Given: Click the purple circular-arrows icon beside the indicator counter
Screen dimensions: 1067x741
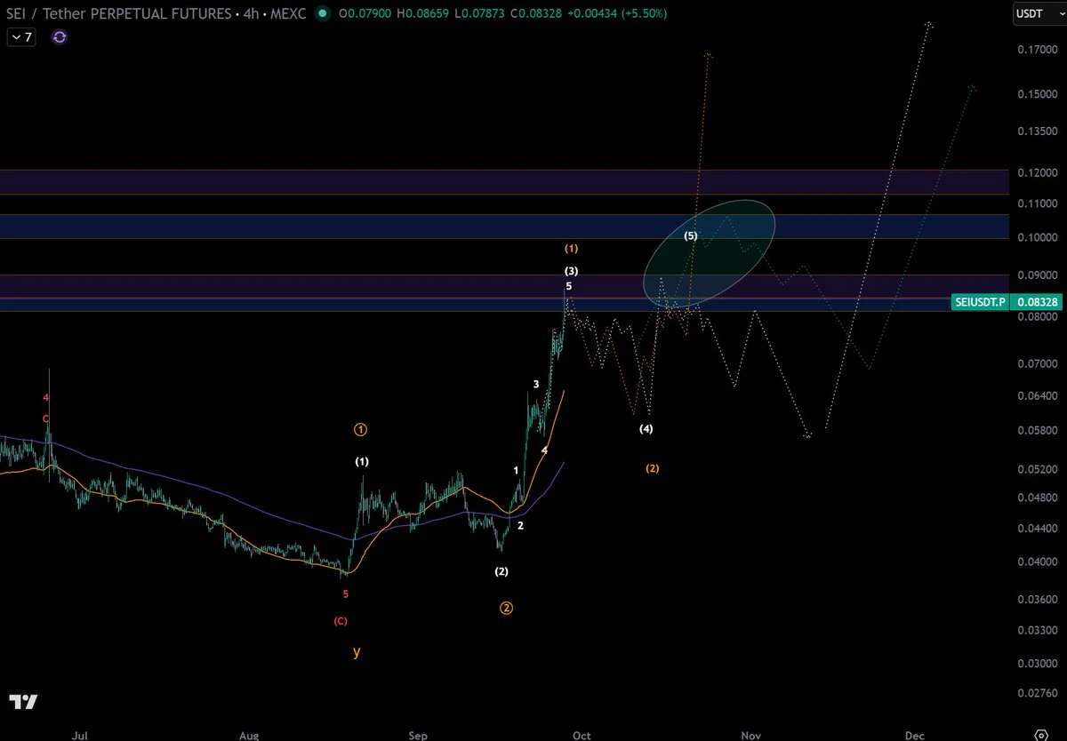Looking at the screenshot, I should coord(60,37).
